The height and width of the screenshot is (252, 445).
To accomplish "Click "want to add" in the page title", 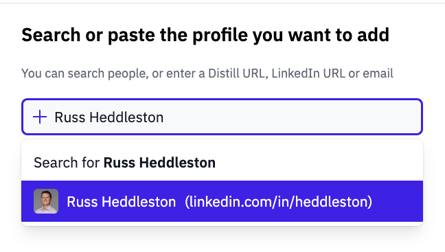I will (x=339, y=35).
